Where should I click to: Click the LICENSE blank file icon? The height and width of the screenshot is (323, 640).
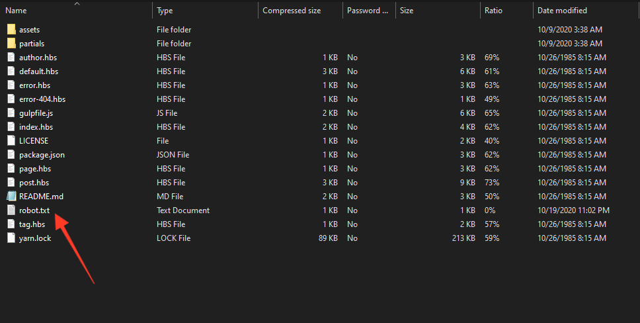coord(11,140)
